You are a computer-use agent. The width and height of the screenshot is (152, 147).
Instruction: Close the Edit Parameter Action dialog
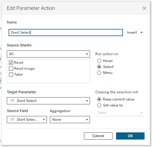(144, 8)
